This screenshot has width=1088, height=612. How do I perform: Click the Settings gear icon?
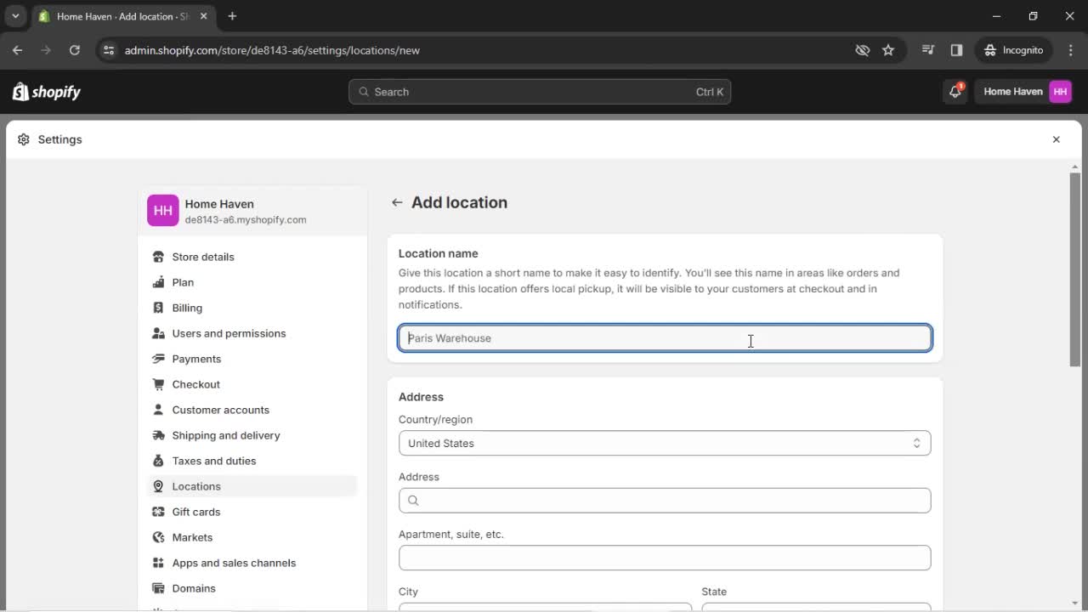24,139
